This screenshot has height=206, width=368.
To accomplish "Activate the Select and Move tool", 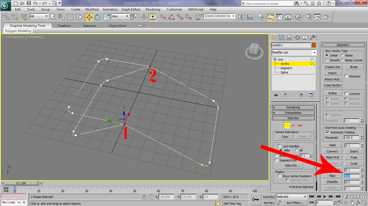I will pos(89,17).
